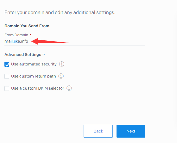
Task: Click the "Enter your domain" instruction text
Action: pos(60,12)
